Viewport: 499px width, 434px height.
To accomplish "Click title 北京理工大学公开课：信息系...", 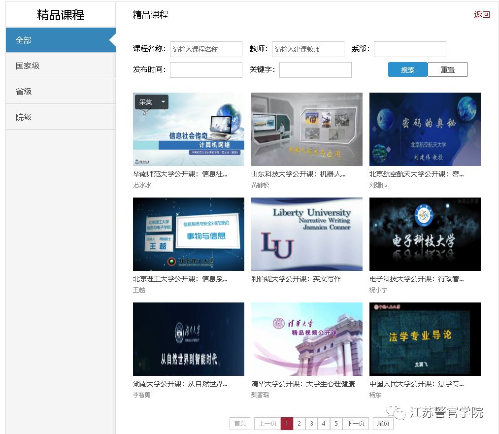I will pyautogui.click(x=180, y=279).
